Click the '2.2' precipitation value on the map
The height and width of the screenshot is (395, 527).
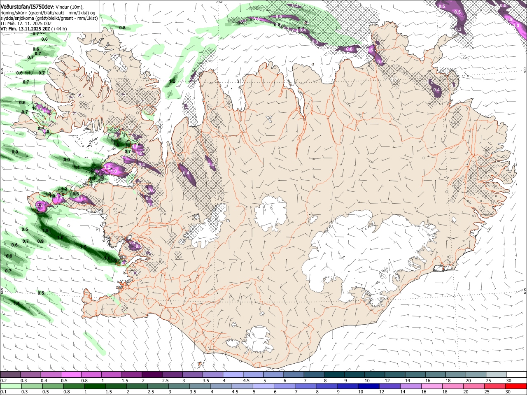[40, 205]
